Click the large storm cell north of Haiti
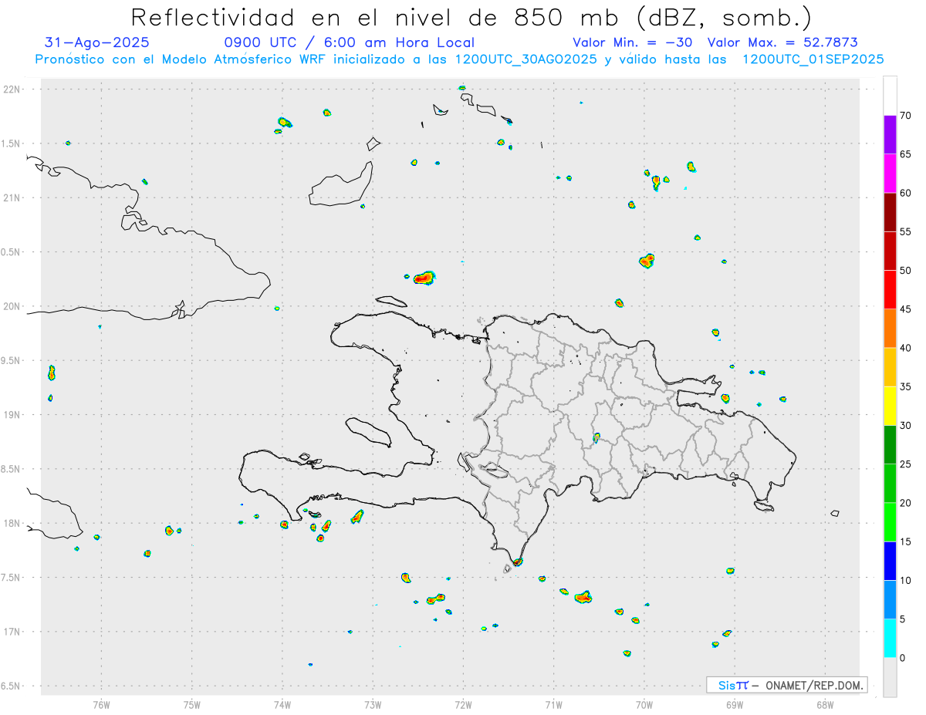 pyautogui.click(x=424, y=278)
